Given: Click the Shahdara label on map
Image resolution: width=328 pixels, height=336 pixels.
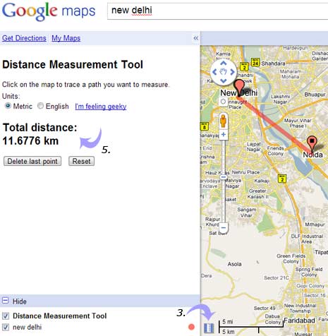Looking at the screenshot, I should point(273,64).
